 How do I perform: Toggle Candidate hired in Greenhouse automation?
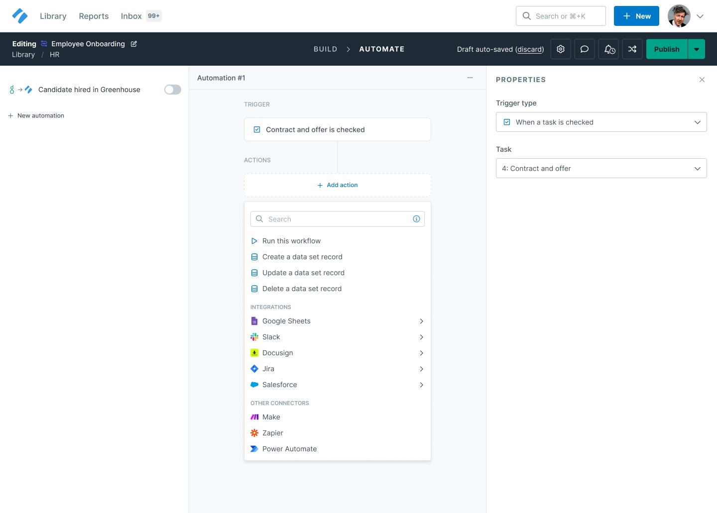[x=173, y=90]
